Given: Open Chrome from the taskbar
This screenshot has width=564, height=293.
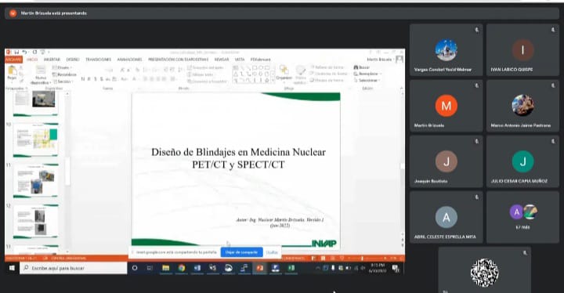Looking at the screenshot, I should coord(181,268).
